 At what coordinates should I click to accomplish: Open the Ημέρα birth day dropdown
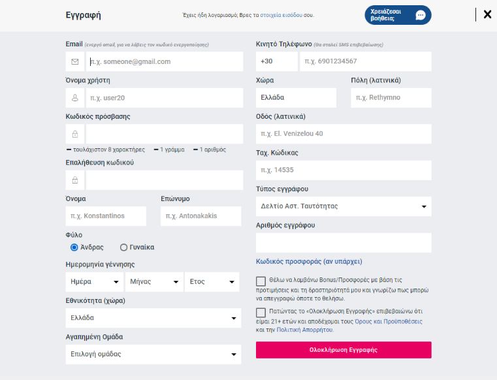pyautogui.click(x=95, y=282)
